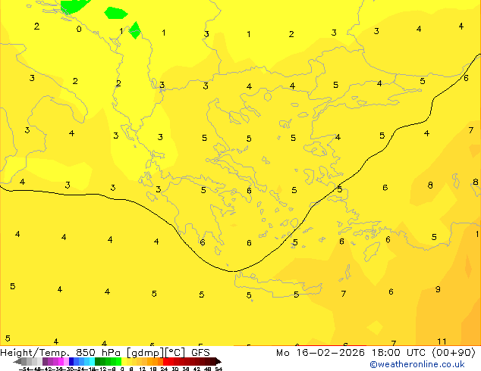Image resolution: width=481 pixels, height=371 pixels.
Task: Click the map temperature value 0
Action: click(79, 29)
